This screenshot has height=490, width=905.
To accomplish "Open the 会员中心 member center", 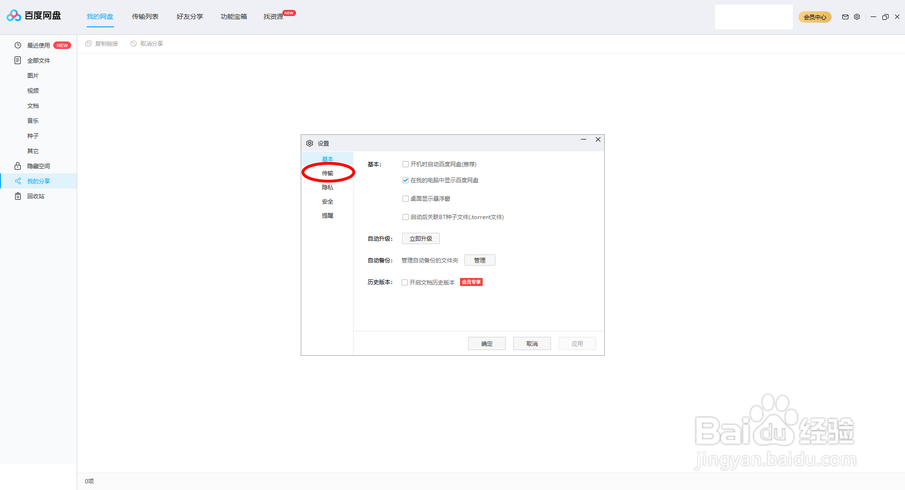I will tap(814, 17).
